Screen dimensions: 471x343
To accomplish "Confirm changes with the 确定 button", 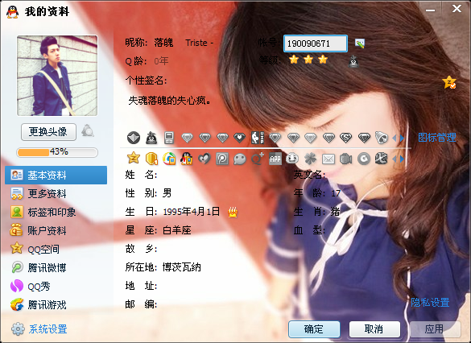I will pos(314,329).
